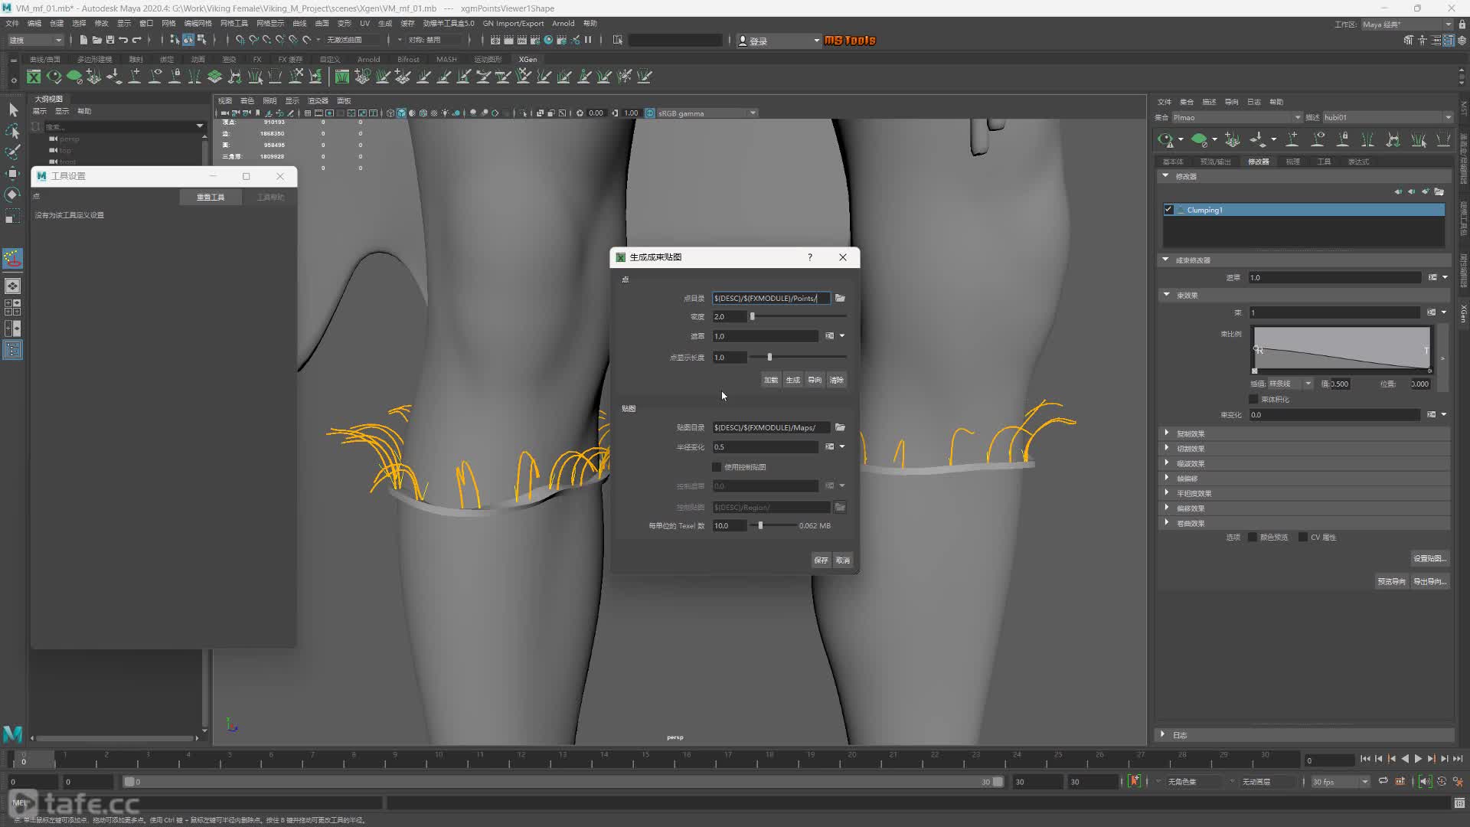Open the hubi01 description dropdown

point(1388,118)
